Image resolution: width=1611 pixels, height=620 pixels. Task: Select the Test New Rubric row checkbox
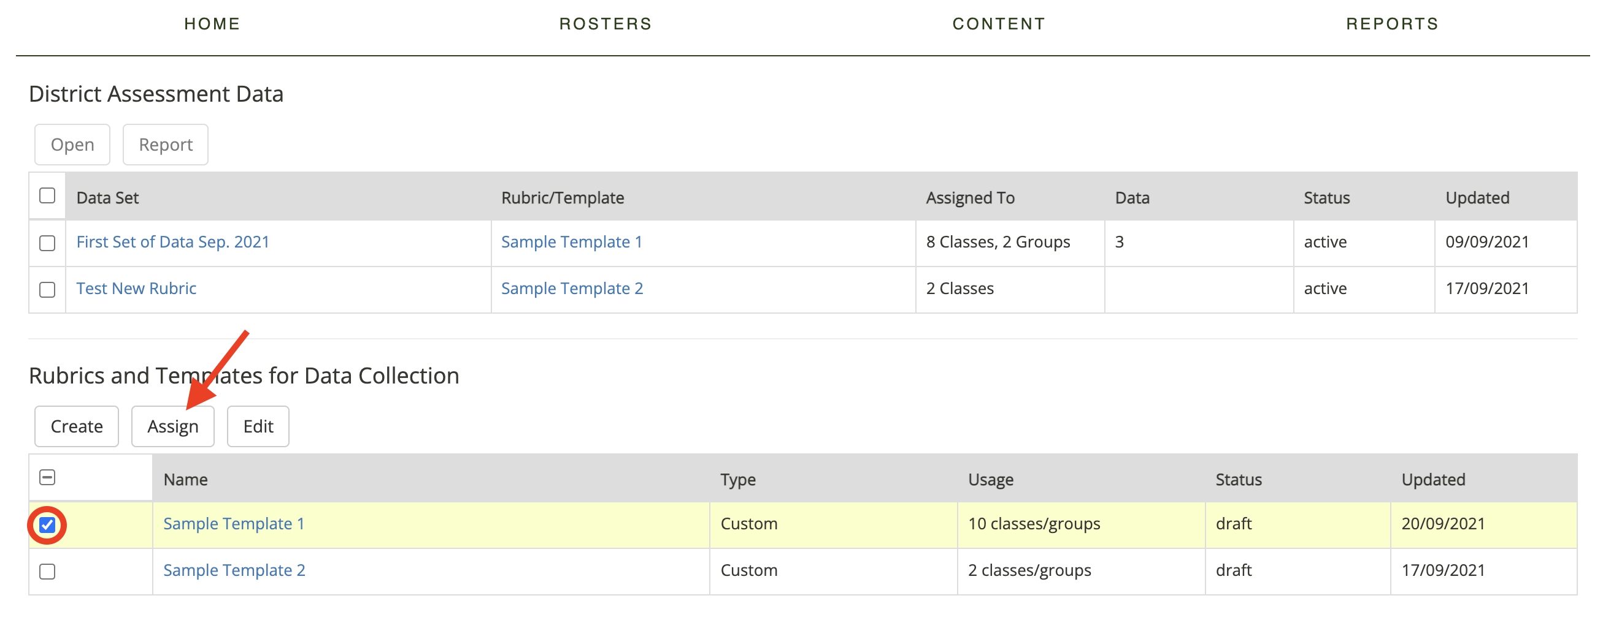point(47,289)
